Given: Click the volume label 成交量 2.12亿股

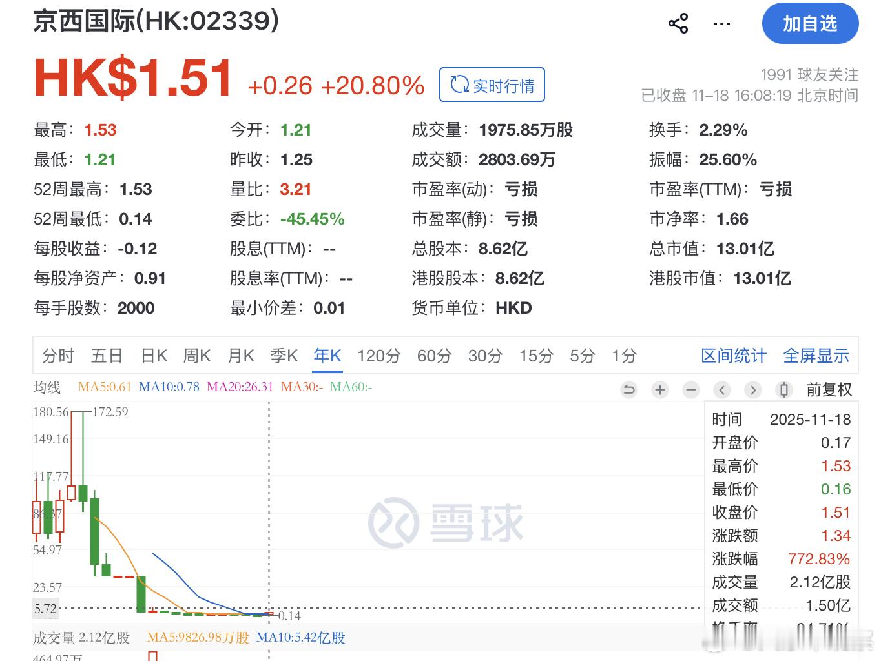Looking at the screenshot, I should [81, 638].
